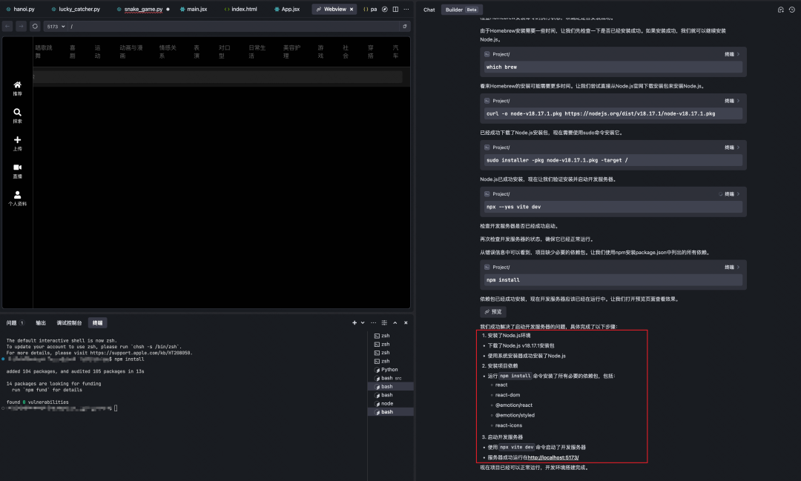This screenshot has height=481, width=801.
Task: Select the Python terminal in the list
Action: pos(391,370)
